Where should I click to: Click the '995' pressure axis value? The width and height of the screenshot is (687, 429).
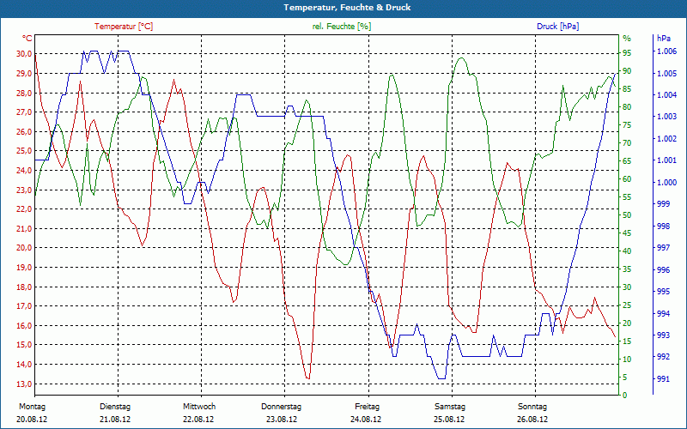coord(664,292)
